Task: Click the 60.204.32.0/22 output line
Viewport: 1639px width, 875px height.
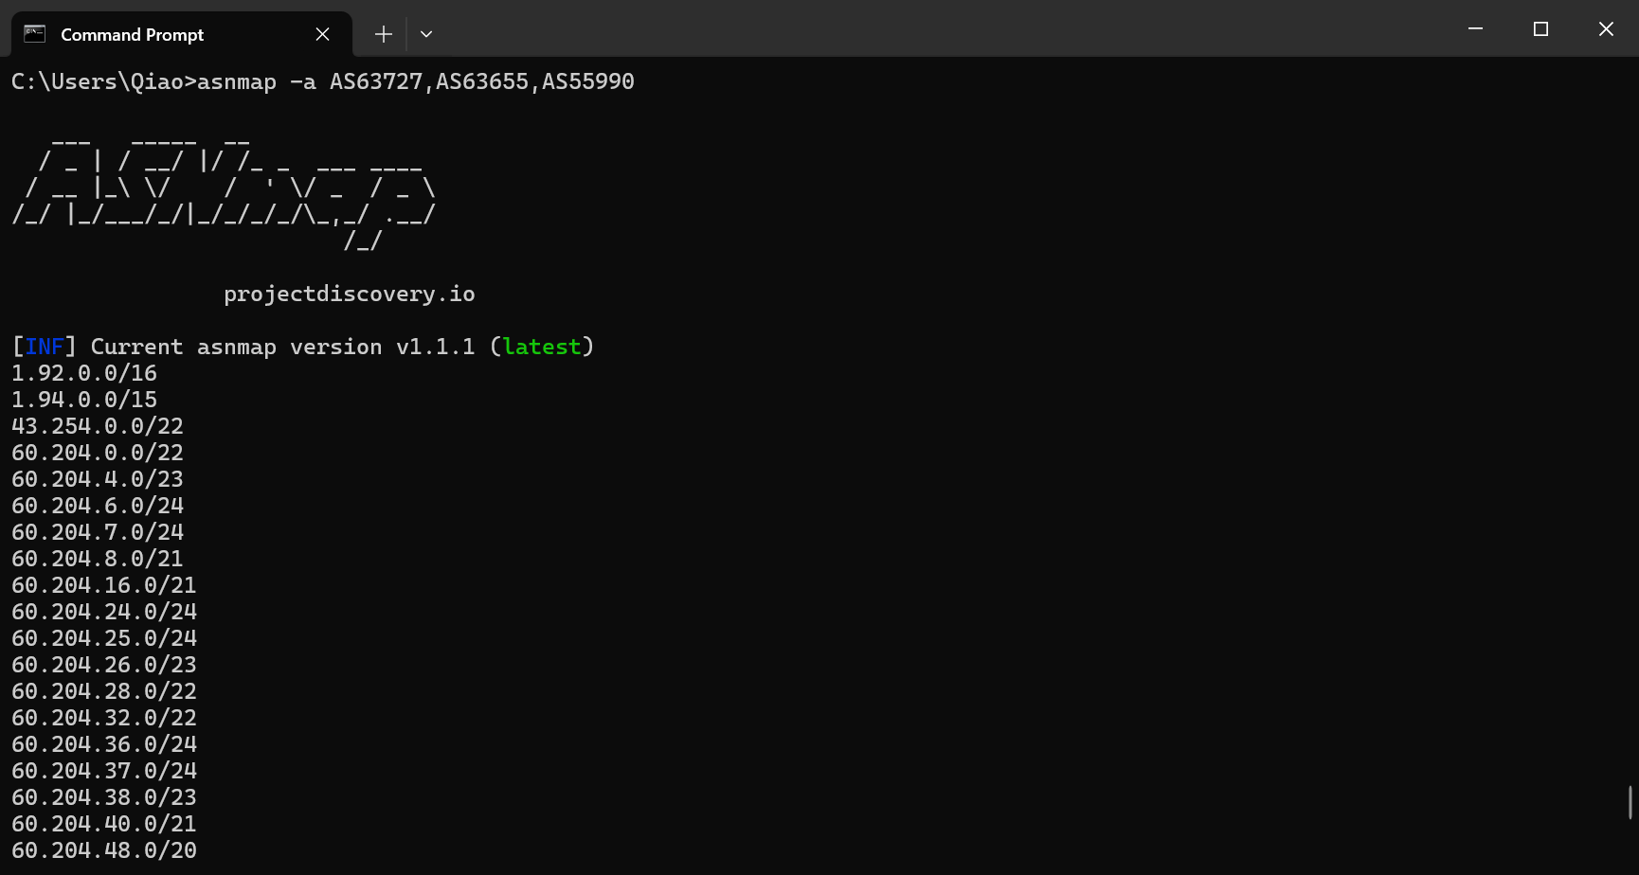Action: click(x=104, y=718)
